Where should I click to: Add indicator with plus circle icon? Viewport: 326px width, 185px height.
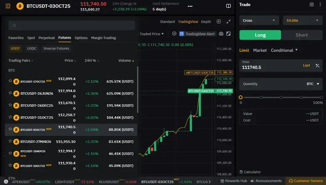[174, 33]
